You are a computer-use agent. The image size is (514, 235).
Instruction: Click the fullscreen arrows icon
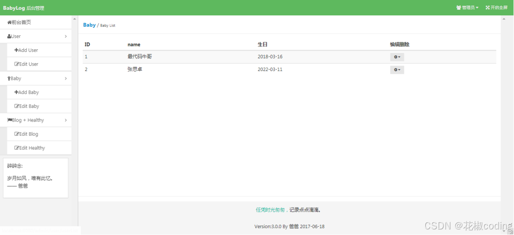[x=488, y=7]
